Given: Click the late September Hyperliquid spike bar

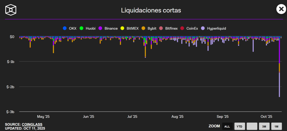Looking at the screenshot, I should (253, 45).
